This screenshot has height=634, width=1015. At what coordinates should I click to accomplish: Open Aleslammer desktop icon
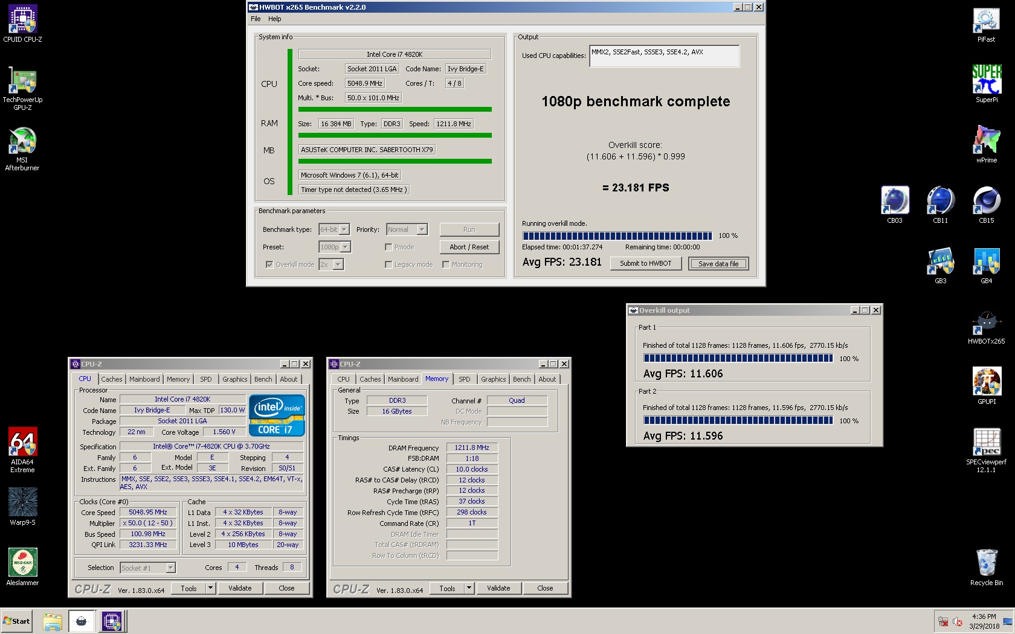pyautogui.click(x=22, y=567)
